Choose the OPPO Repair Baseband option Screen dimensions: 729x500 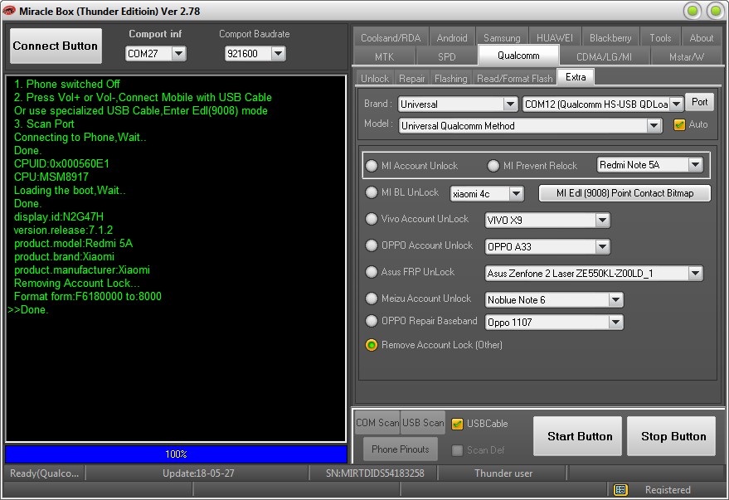pos(372,321)
